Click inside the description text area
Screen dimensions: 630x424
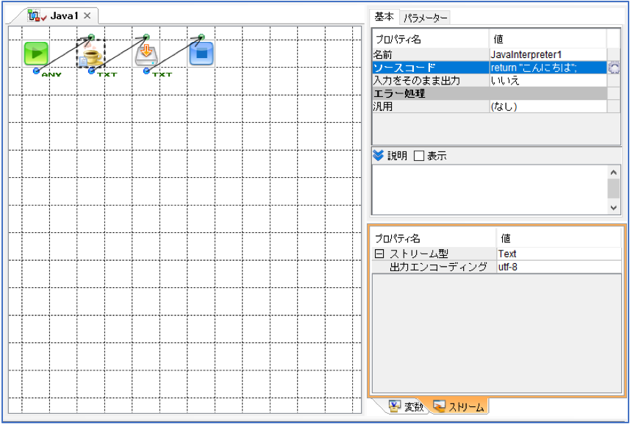click(x=490, y=190)
